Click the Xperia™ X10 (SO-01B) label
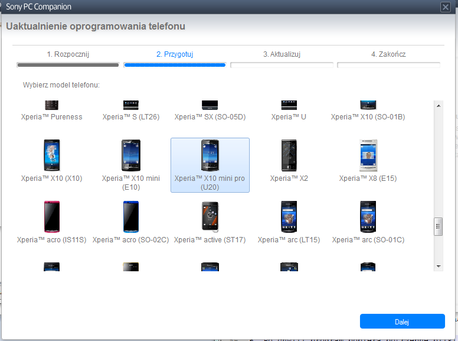458x341 pixels. click(368, 117)
